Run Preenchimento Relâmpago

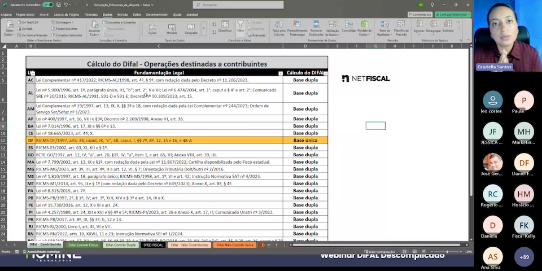coord(298,28)
